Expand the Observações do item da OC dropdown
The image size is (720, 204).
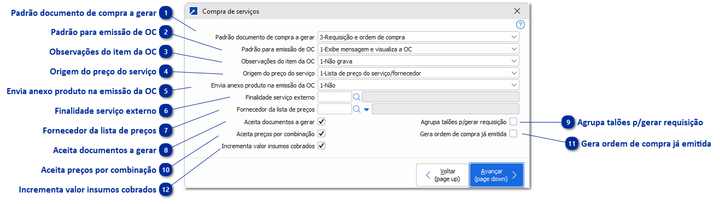point(418,61)
